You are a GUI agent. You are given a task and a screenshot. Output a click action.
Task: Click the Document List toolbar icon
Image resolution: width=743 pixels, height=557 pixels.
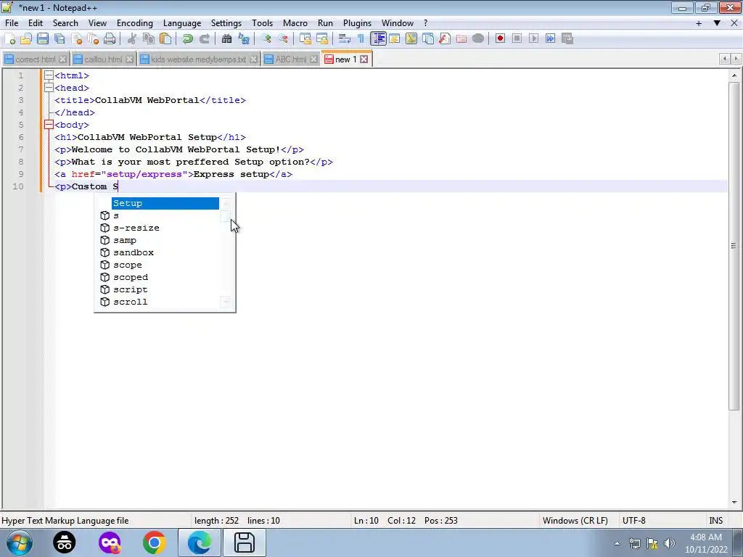pyautogui.click(x=428, y=39)
